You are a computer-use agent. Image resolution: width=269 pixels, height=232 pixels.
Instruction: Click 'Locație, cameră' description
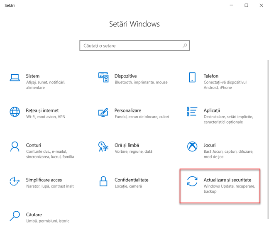(128, 186)
